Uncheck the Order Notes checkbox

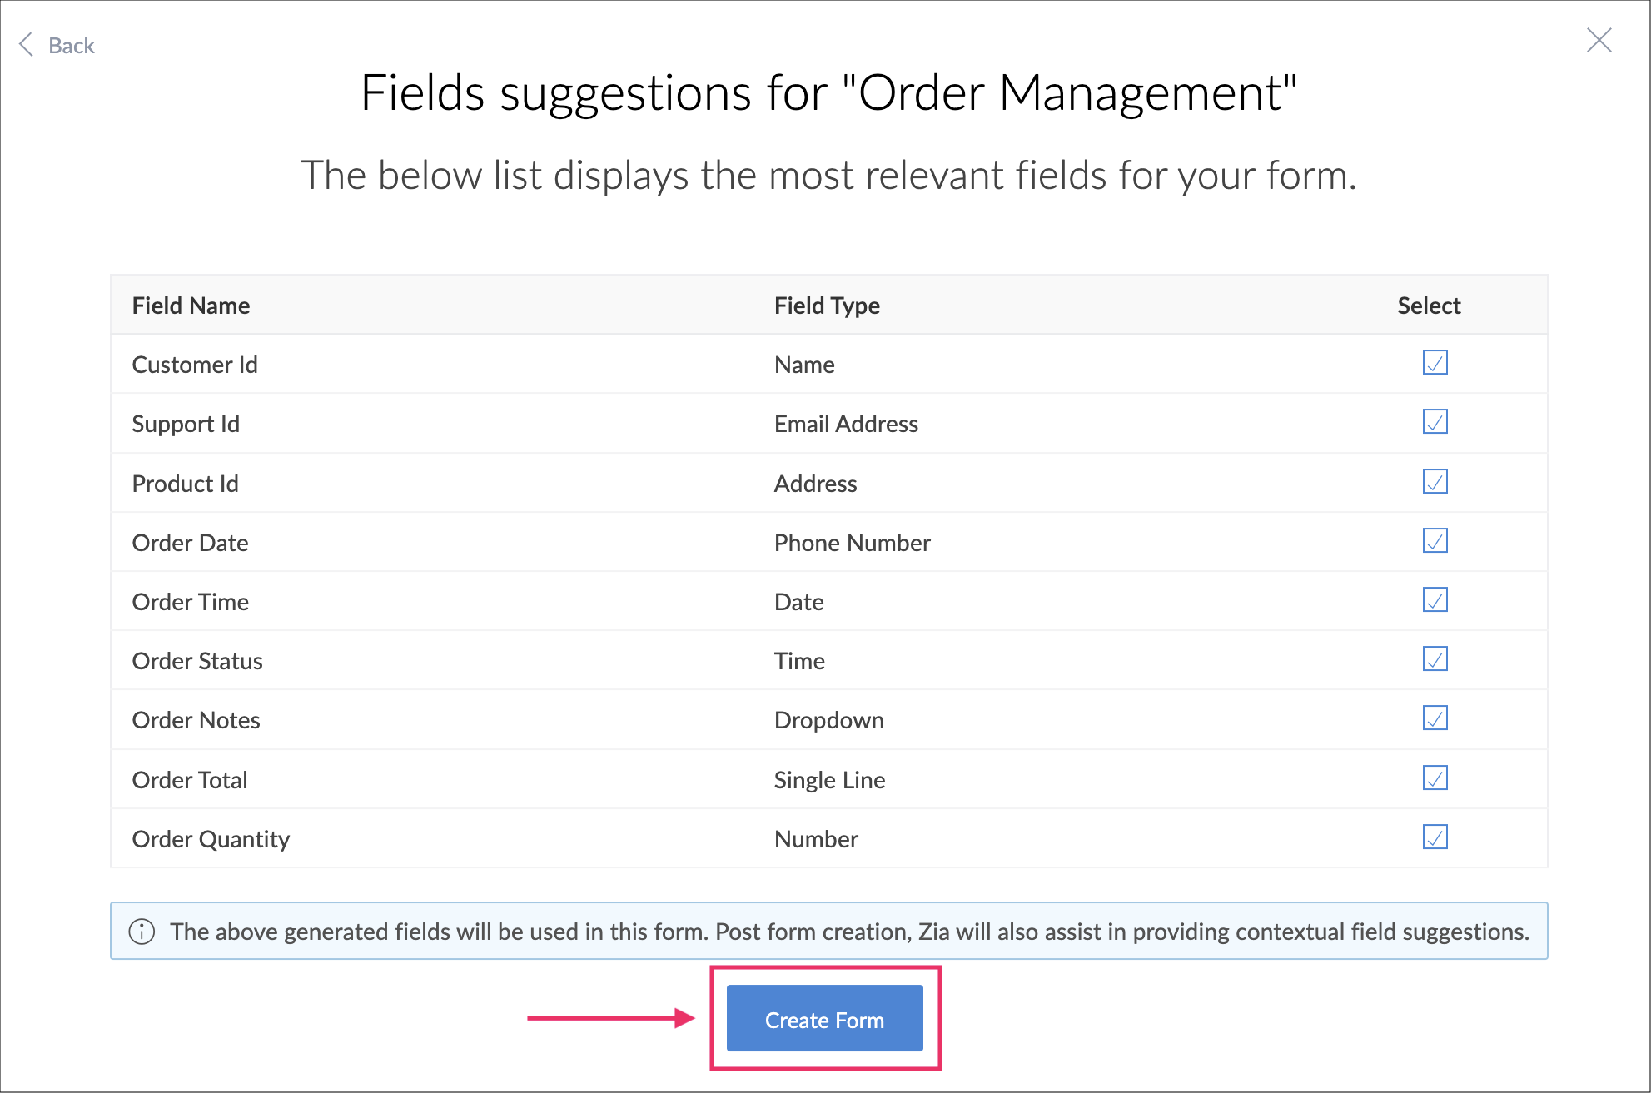(x=1435, y=718)
